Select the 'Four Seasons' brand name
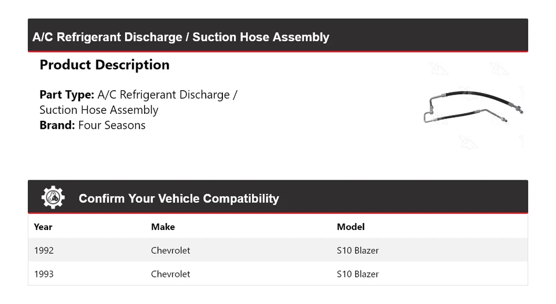The width and height of the screenshot is (556, 304). (x=112, y=125)
